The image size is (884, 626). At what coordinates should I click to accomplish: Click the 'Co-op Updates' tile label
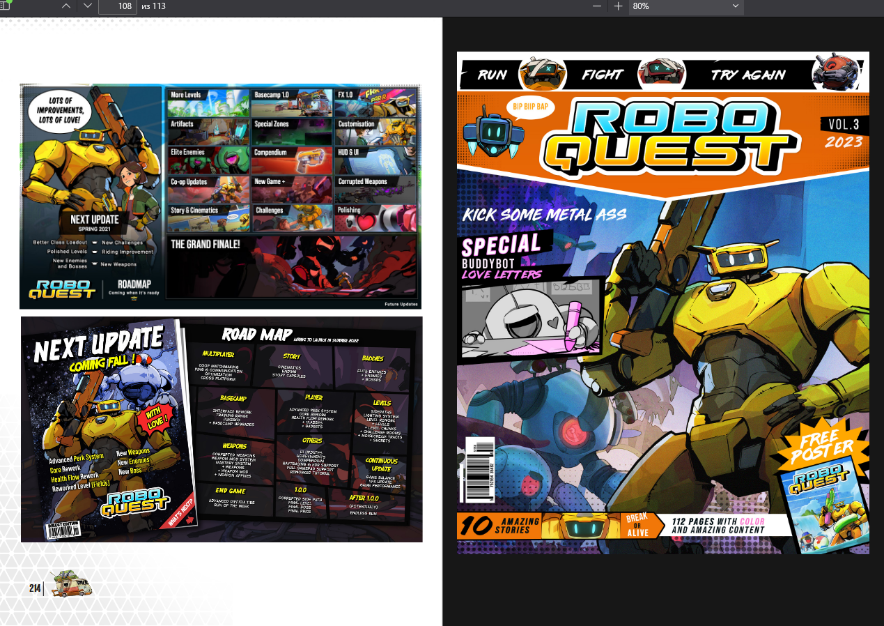click(x=189, y=181)
